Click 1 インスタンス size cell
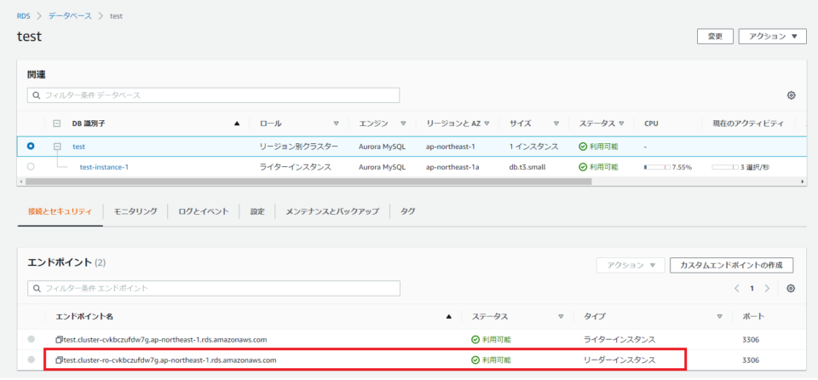Screen dimensions: 818x380 point(534,147)
